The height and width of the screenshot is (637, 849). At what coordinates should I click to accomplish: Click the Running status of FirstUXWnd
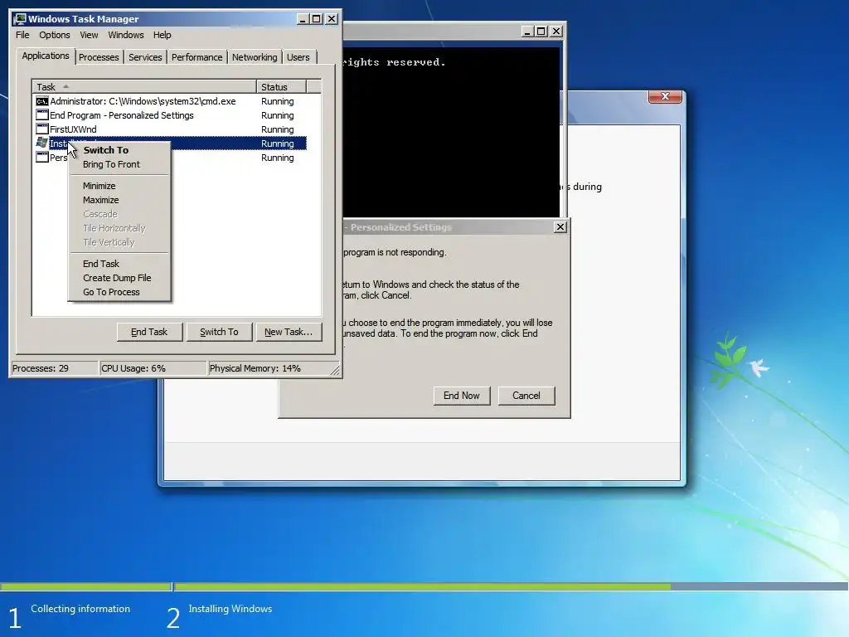277,129
